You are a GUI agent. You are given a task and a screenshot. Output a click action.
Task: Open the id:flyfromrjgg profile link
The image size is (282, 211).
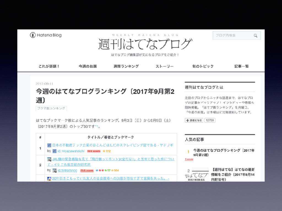click(x=67, y=170)
